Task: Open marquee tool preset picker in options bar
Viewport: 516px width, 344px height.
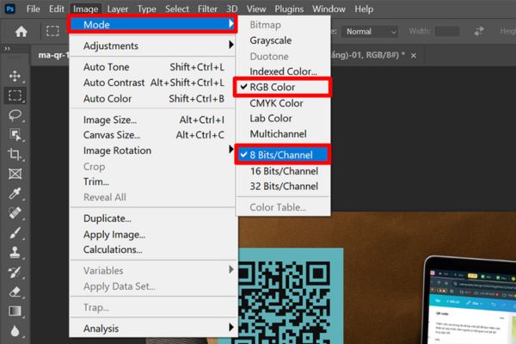Action: point(52,31)
